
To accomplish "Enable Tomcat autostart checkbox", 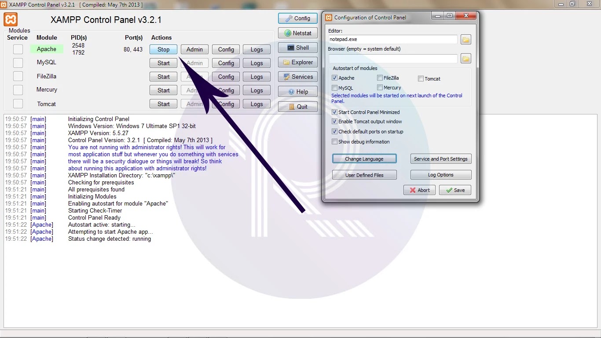I will coord(421,79).
